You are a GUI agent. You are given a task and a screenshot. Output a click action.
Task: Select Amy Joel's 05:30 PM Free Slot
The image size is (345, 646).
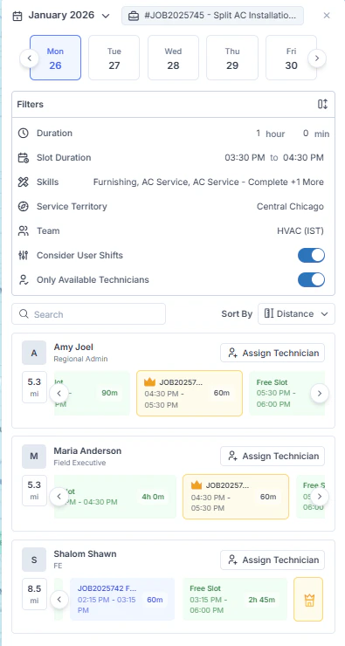pyautogui.click(x=286, y=393)
